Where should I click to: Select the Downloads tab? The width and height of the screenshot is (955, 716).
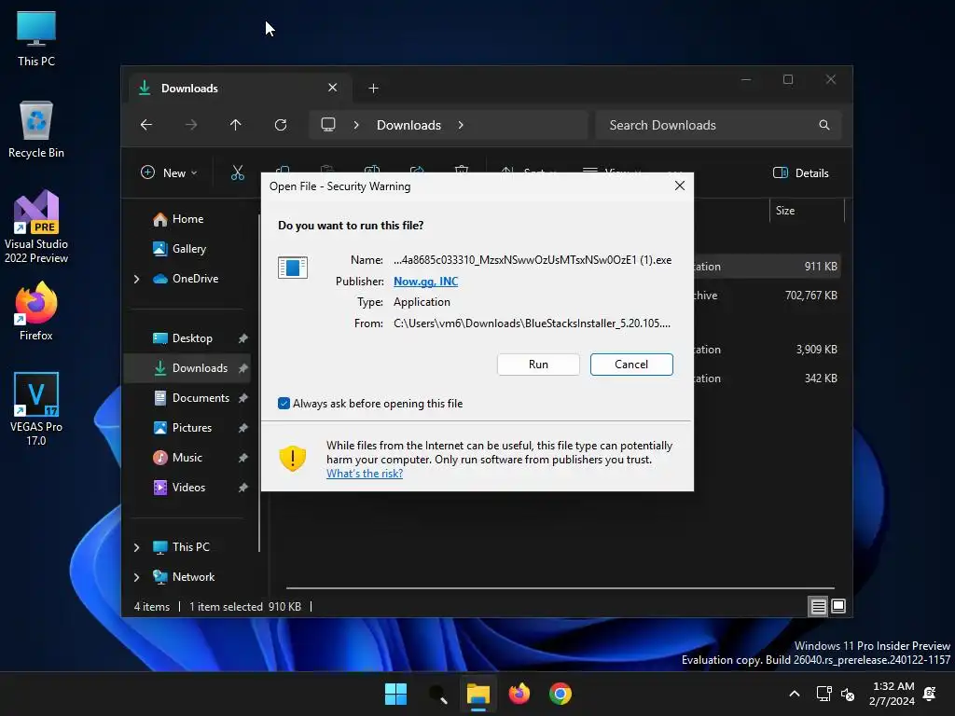[240, 89]
